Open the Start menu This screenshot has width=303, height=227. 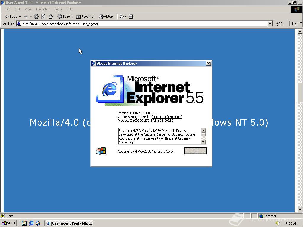point(9,223)
